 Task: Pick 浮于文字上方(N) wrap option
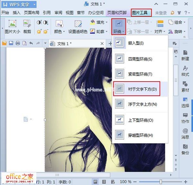140,104
